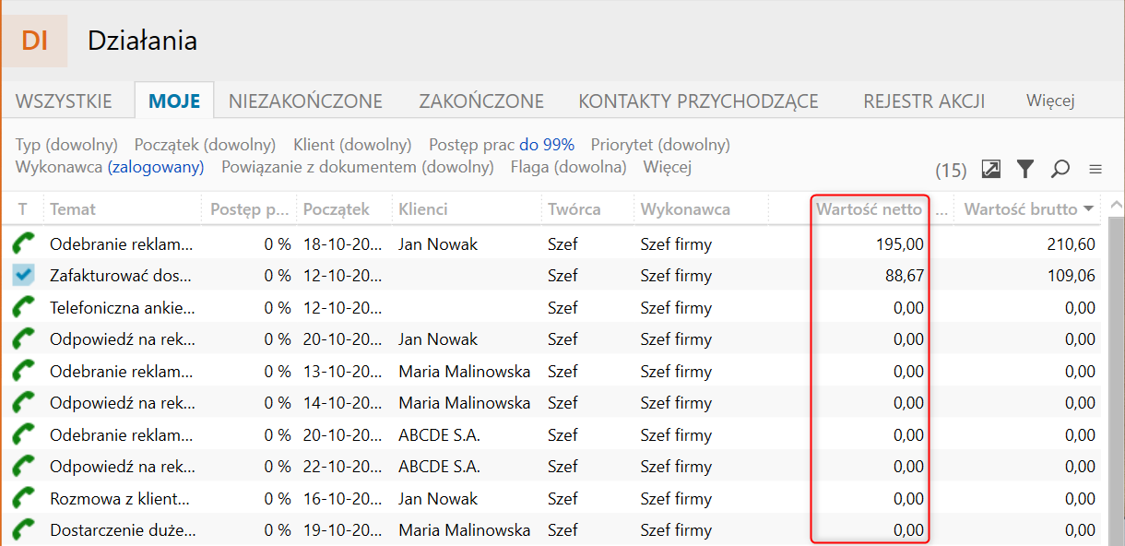Click Więcej button beside the tabs
The image size is (1125, 546).
pos(1050,101)
